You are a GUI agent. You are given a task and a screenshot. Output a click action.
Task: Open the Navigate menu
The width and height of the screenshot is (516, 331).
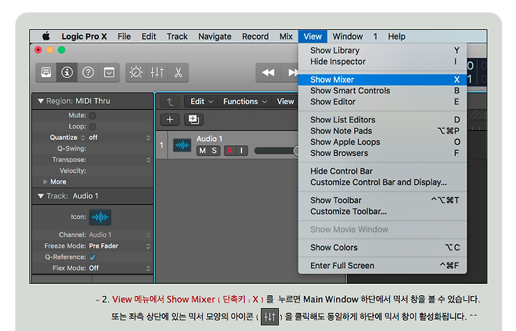[x=214, y=36]
